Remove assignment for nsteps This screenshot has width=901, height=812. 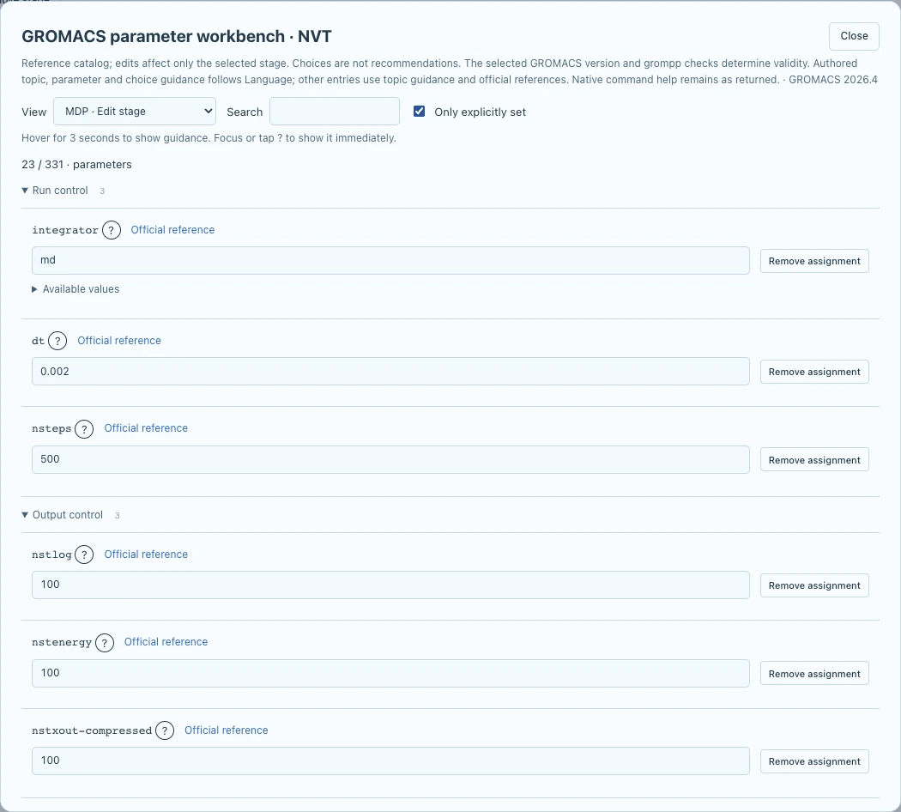(814, 460)
